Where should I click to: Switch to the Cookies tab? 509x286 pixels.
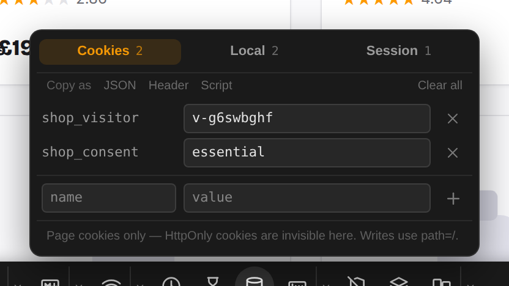pyautogui.click(x=110, y=51)
